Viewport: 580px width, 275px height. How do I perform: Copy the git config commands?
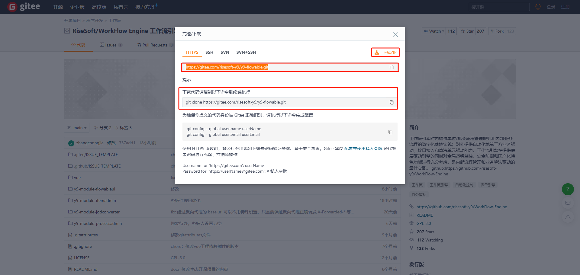point(390,132)
